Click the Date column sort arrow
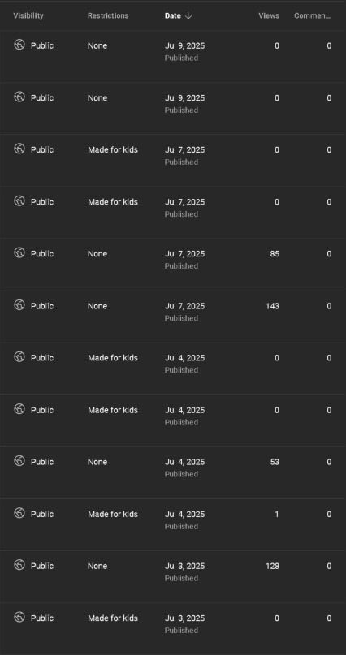The height and width of the screenshot is (655, 346). coord(188,16)
